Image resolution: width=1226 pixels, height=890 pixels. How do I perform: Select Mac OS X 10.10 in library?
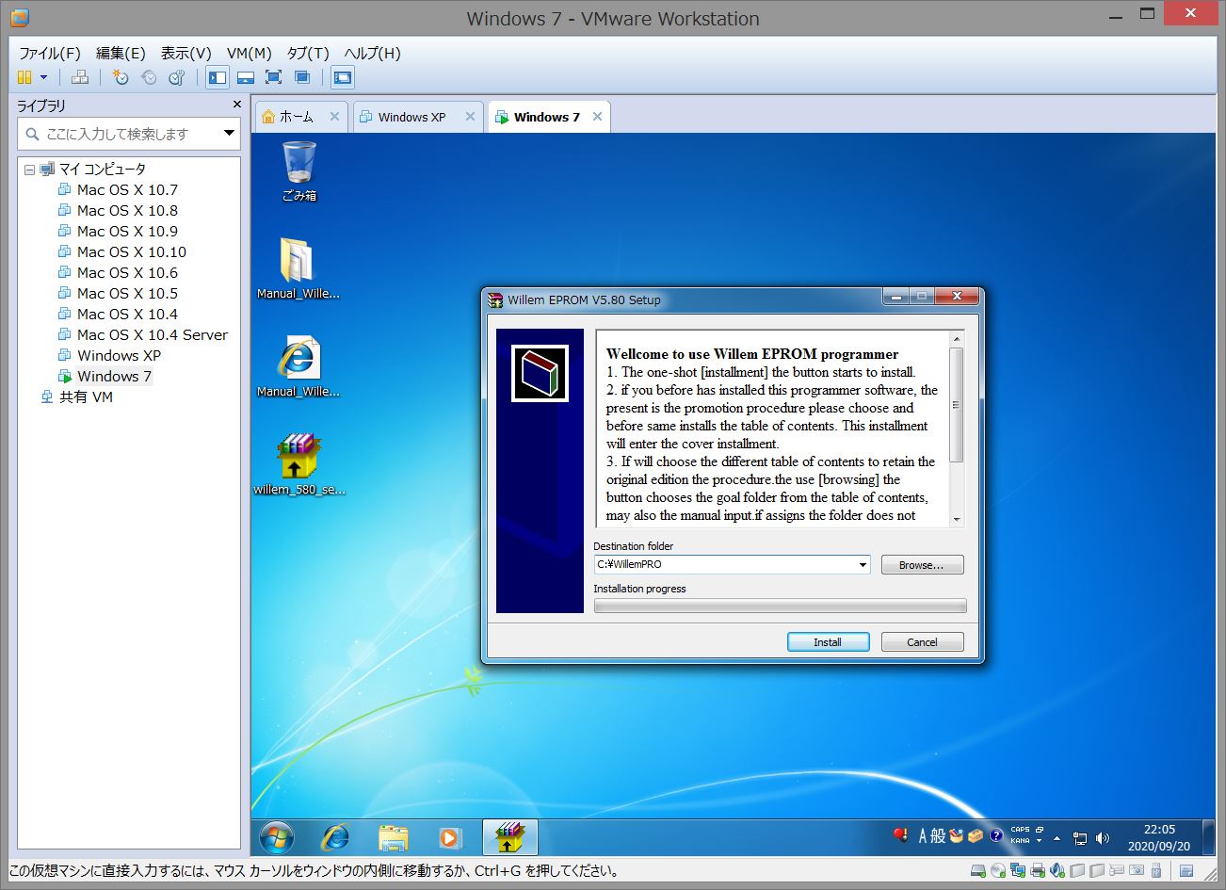point(132,251)
